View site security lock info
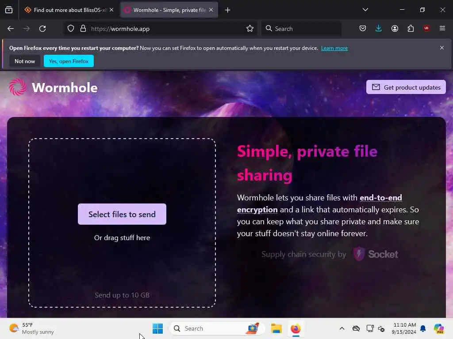Image resolution: width=453 pixels, height=339 pixels. pyautogui.click(x=83, y=29)
